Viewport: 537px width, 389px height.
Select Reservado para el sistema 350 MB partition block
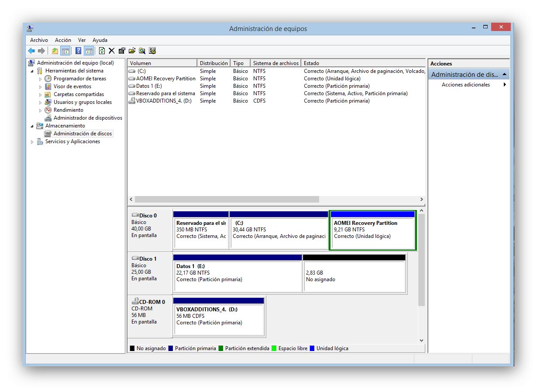201,230
